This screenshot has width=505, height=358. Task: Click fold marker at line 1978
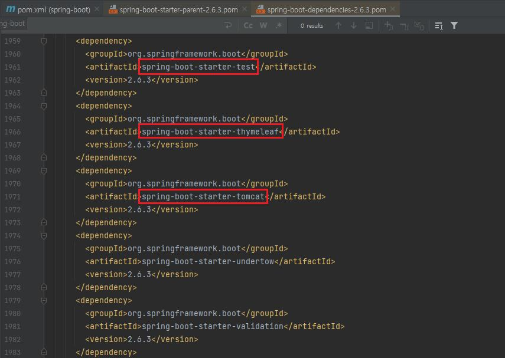(x=44, y=287)
